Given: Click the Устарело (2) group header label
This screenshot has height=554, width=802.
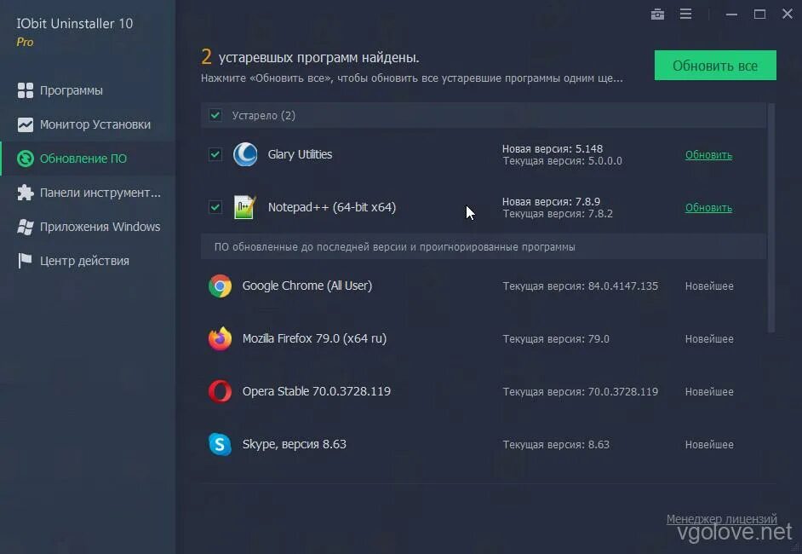Looking at the screenshot, I should (x=263, y=115).
